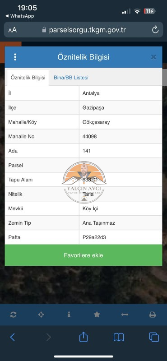Tap the printer icon in map toolbar
Image resolution: width=167 pixels, height=361 pixels.
(x=153, y=315)
